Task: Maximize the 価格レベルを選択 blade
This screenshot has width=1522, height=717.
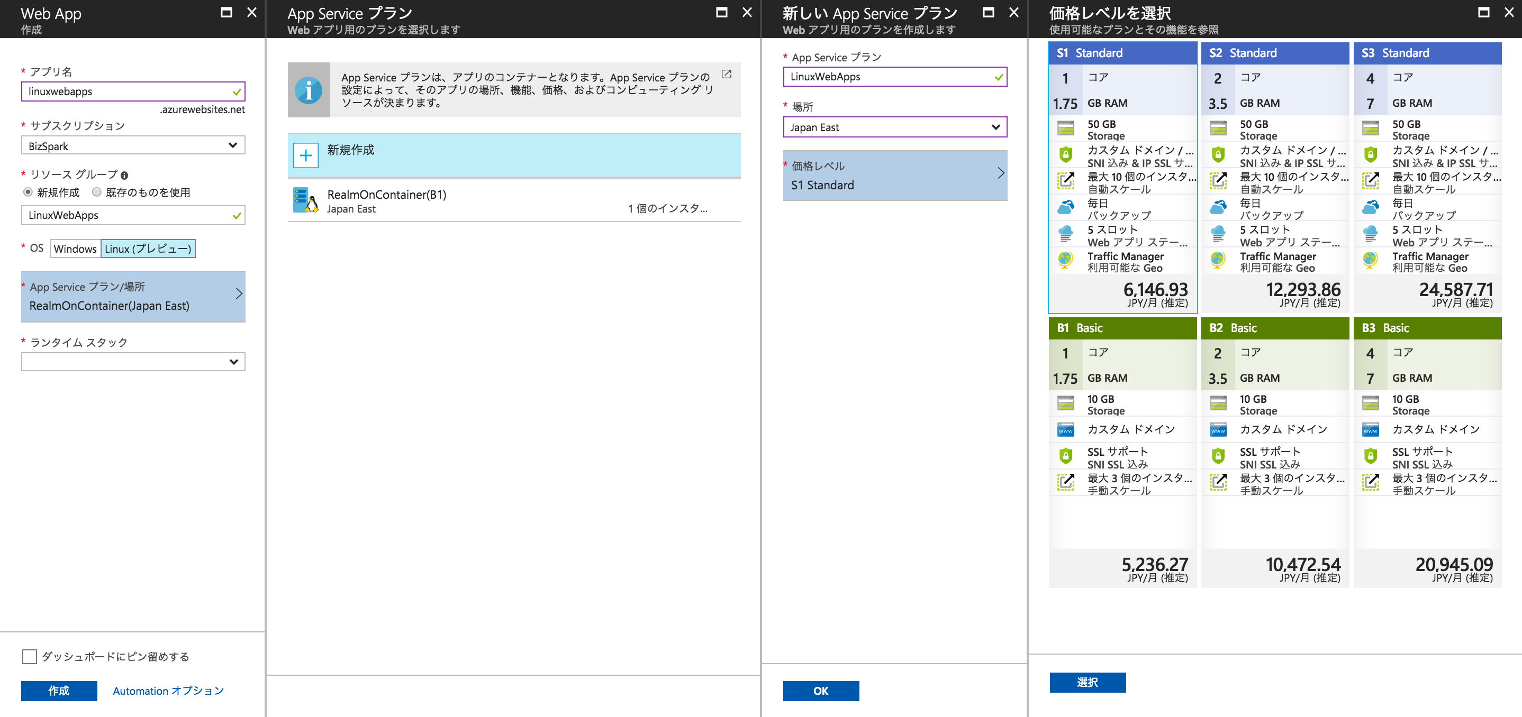Action: click(x=1483, y=12)
